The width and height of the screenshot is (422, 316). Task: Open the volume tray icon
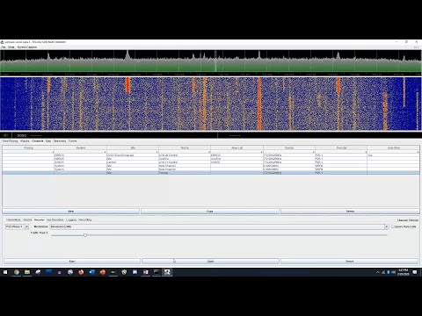point(393,272)
